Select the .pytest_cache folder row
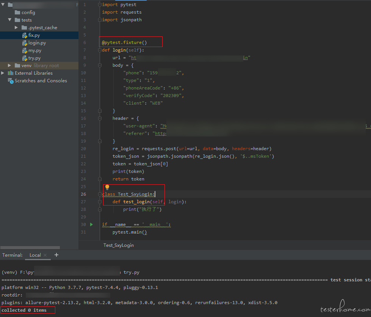371x317 pixels. [x=39, y=27]
